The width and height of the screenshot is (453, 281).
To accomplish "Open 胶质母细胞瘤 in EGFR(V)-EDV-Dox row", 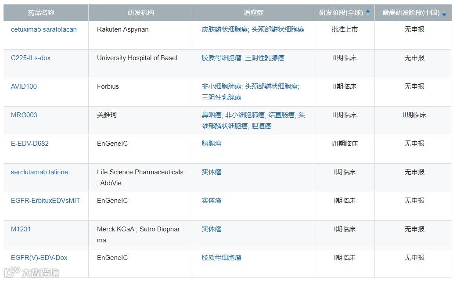I will coord(221,258).
